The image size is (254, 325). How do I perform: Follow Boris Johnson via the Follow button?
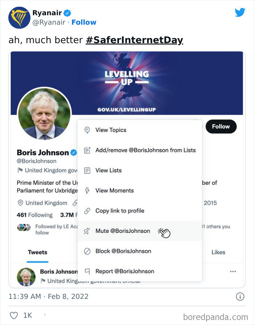click(221, 127)
